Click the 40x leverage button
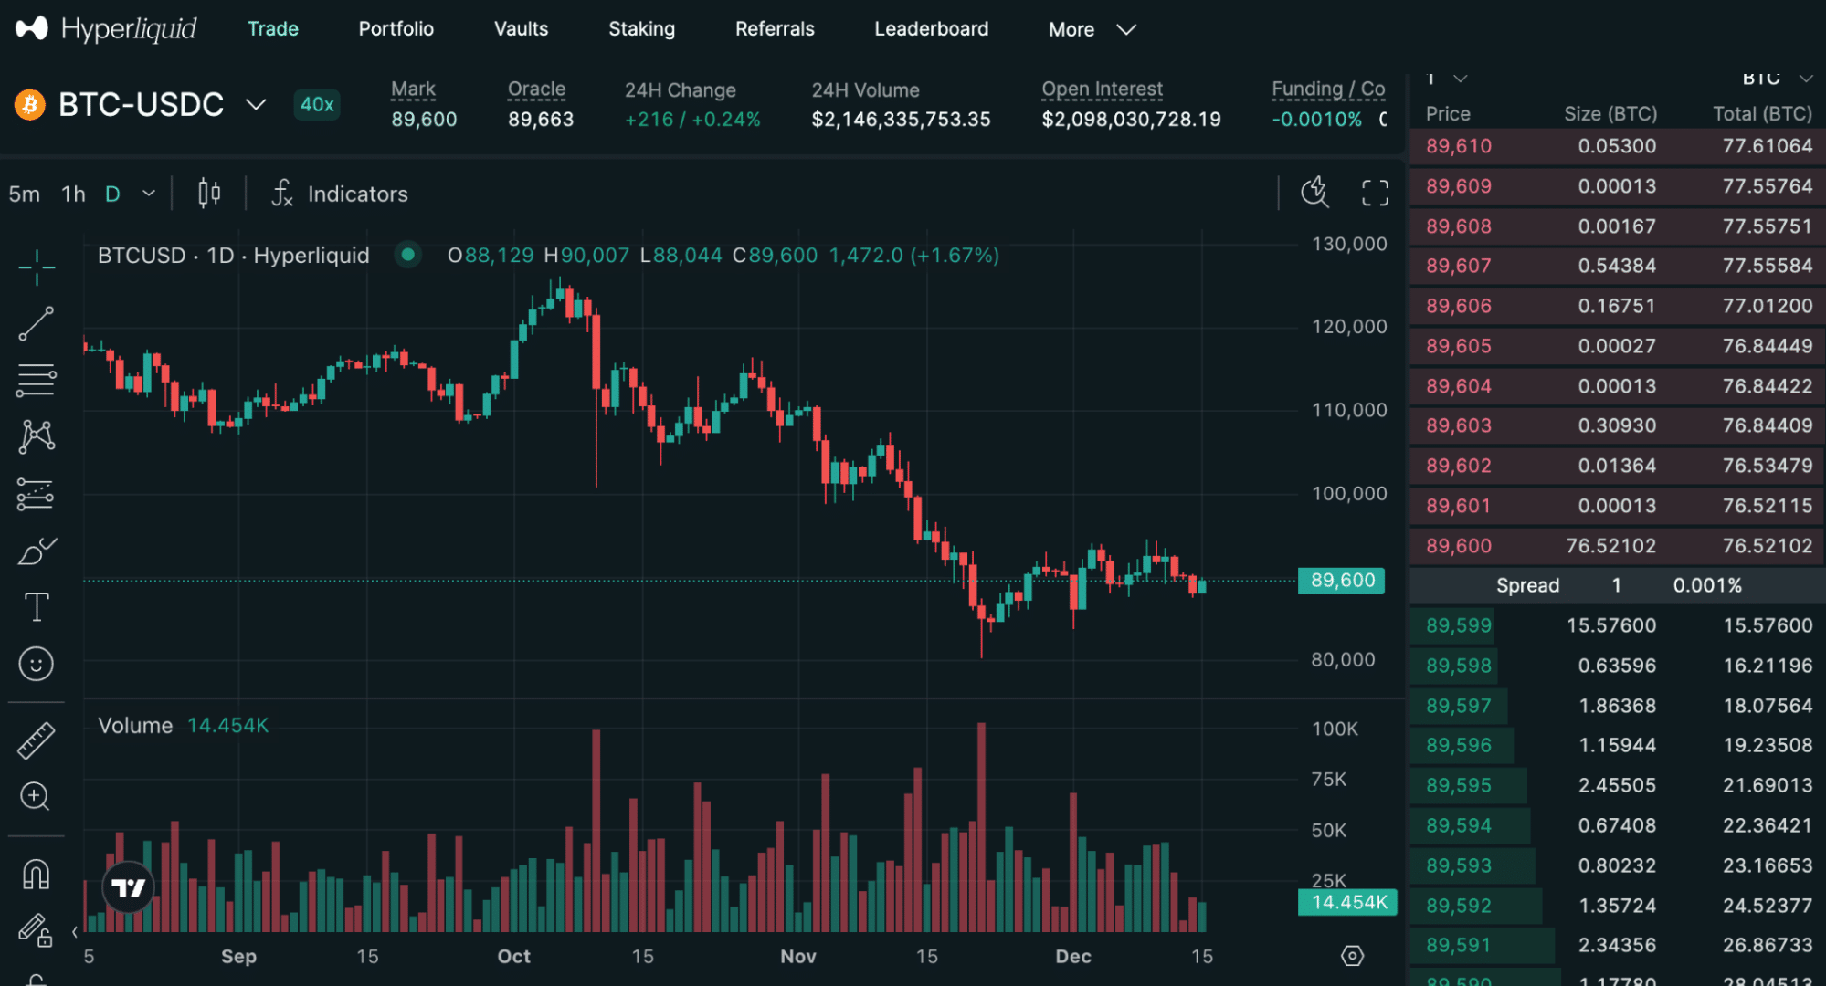The height and width of the screenshot is (986, 1826). click(316, 105)
